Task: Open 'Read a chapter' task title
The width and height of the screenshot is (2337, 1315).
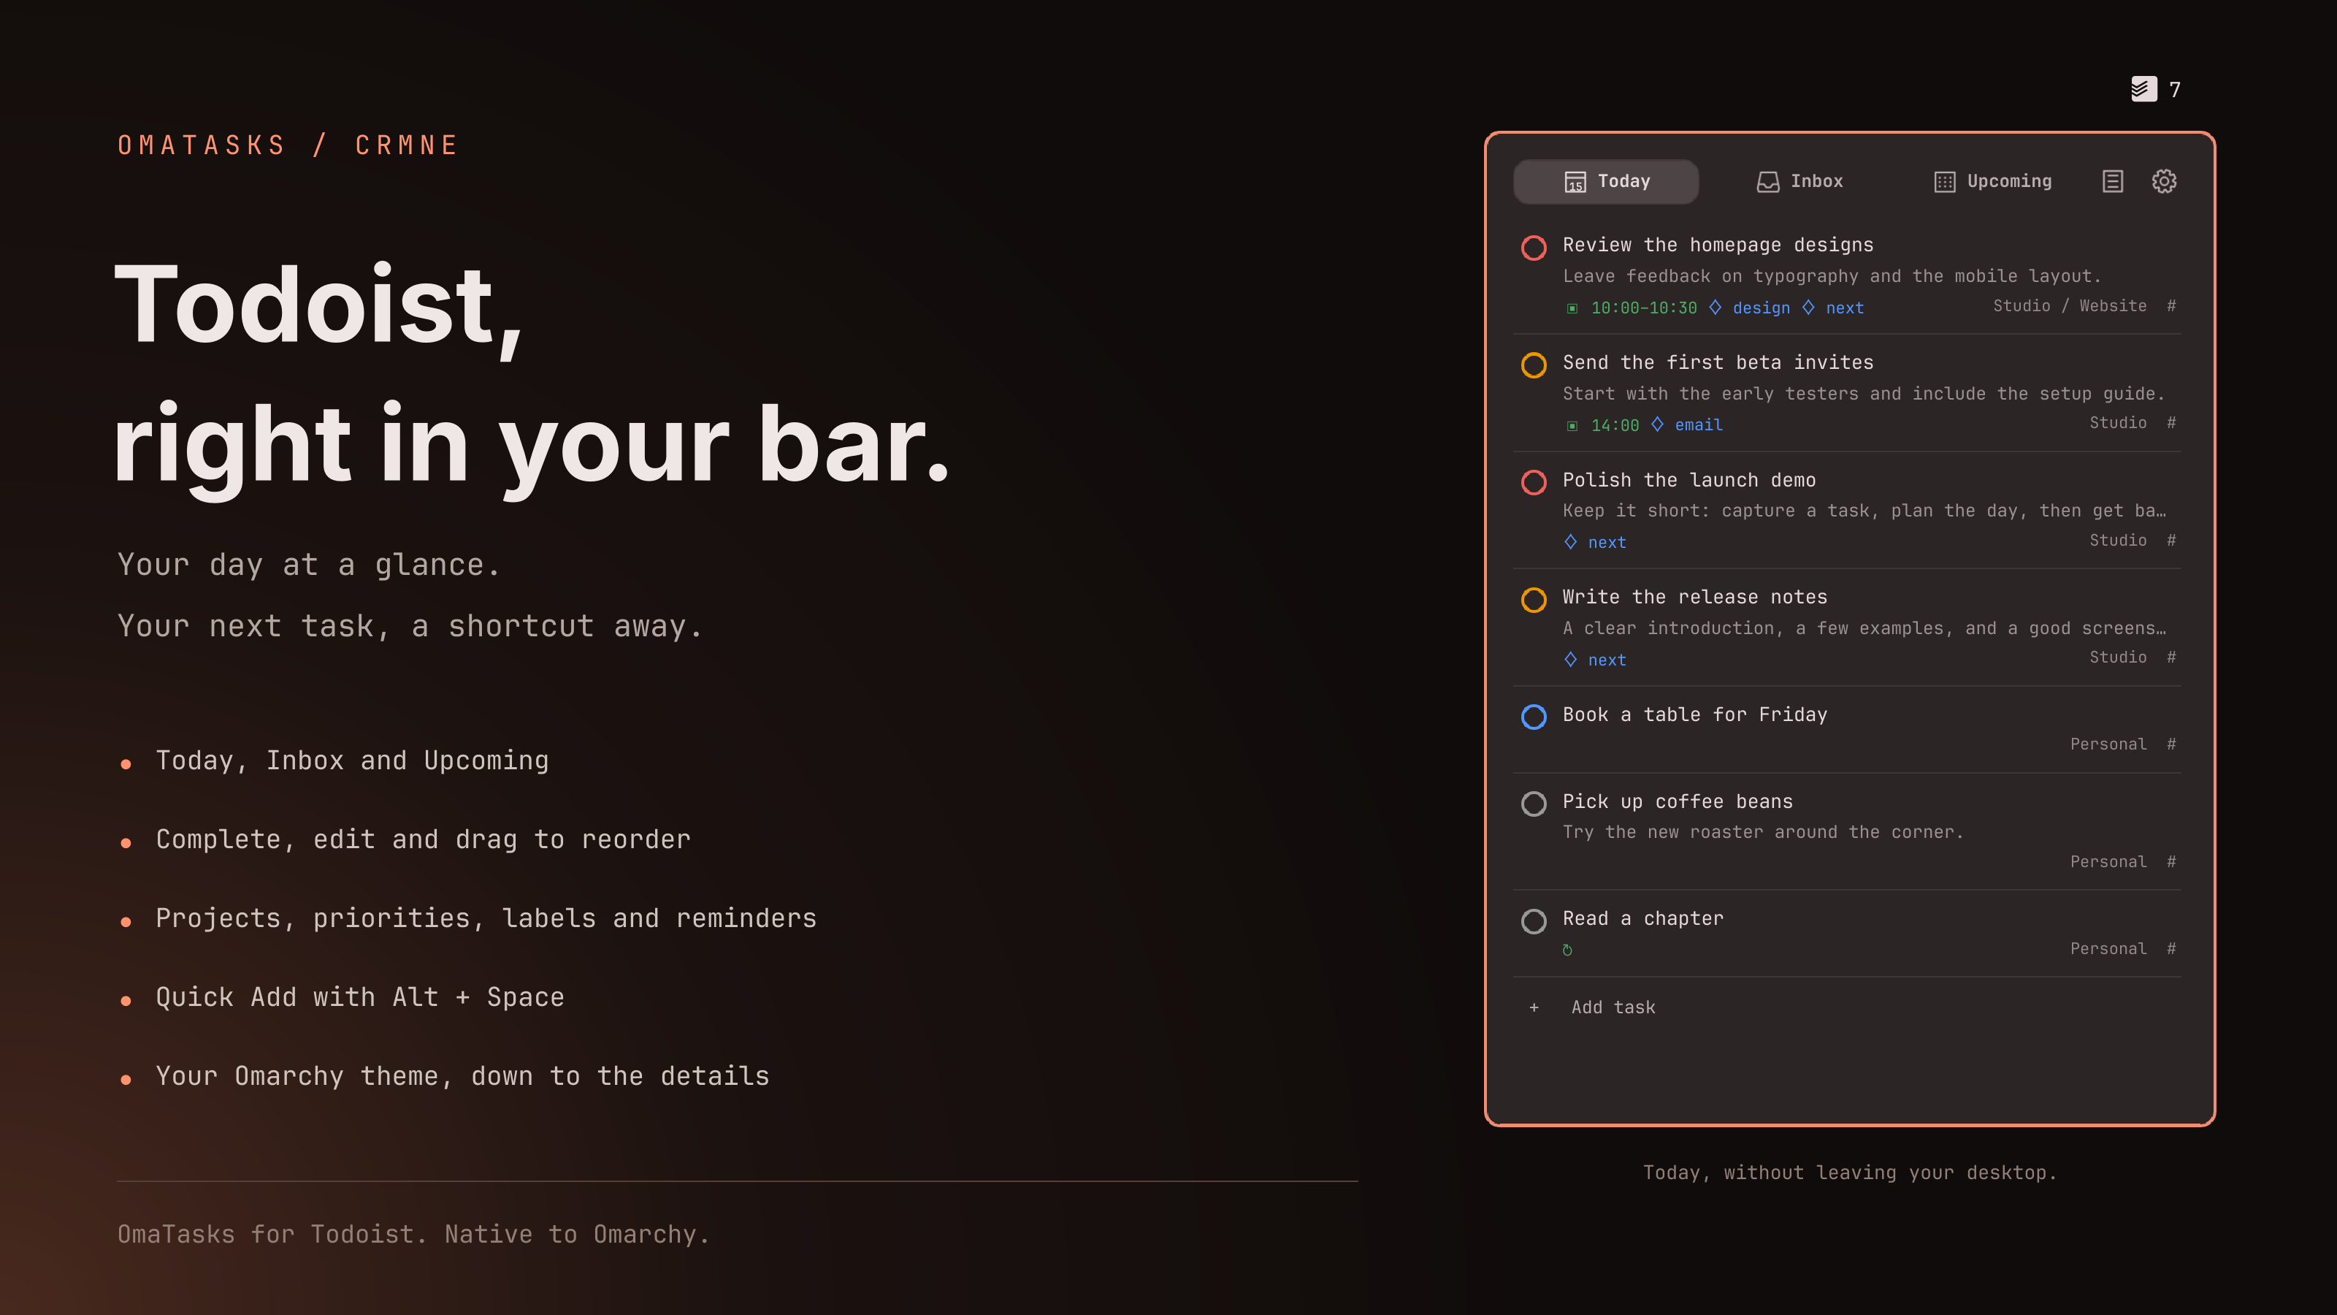Action: [x=1642, y=918]
